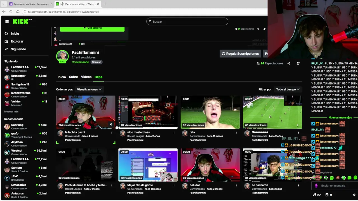Image resolution: width=358 pixels, height=201 pixels.
Task: Open options menu for 'rafa' clip
Action: tap(236, 133)
